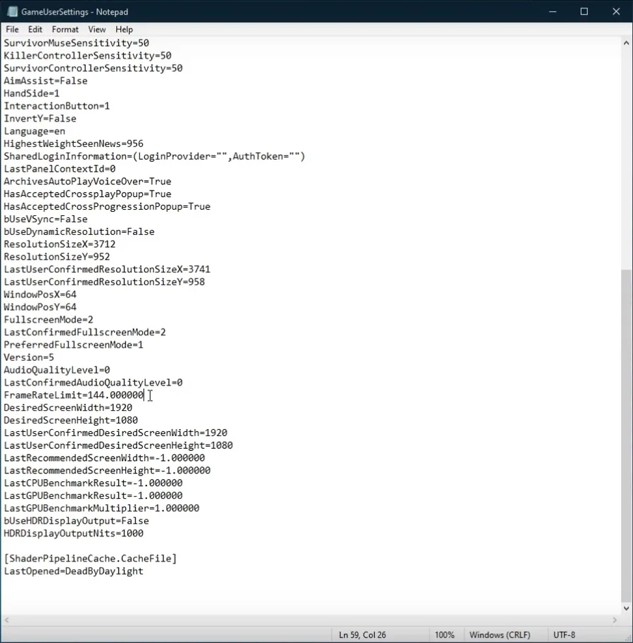Screen dimensions: 633x643
Task: Minimize the Notepad window
Action: coord(553,11)
